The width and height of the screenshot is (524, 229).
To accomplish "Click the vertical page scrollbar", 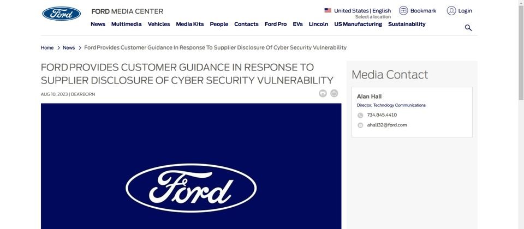I will click(x=521, y=114).
